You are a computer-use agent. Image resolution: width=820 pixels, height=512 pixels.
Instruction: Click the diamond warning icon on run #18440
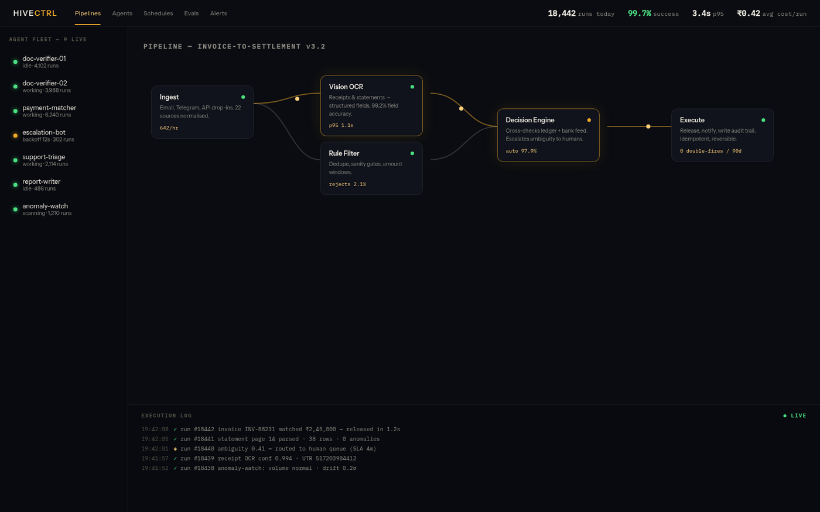(175, 449)
